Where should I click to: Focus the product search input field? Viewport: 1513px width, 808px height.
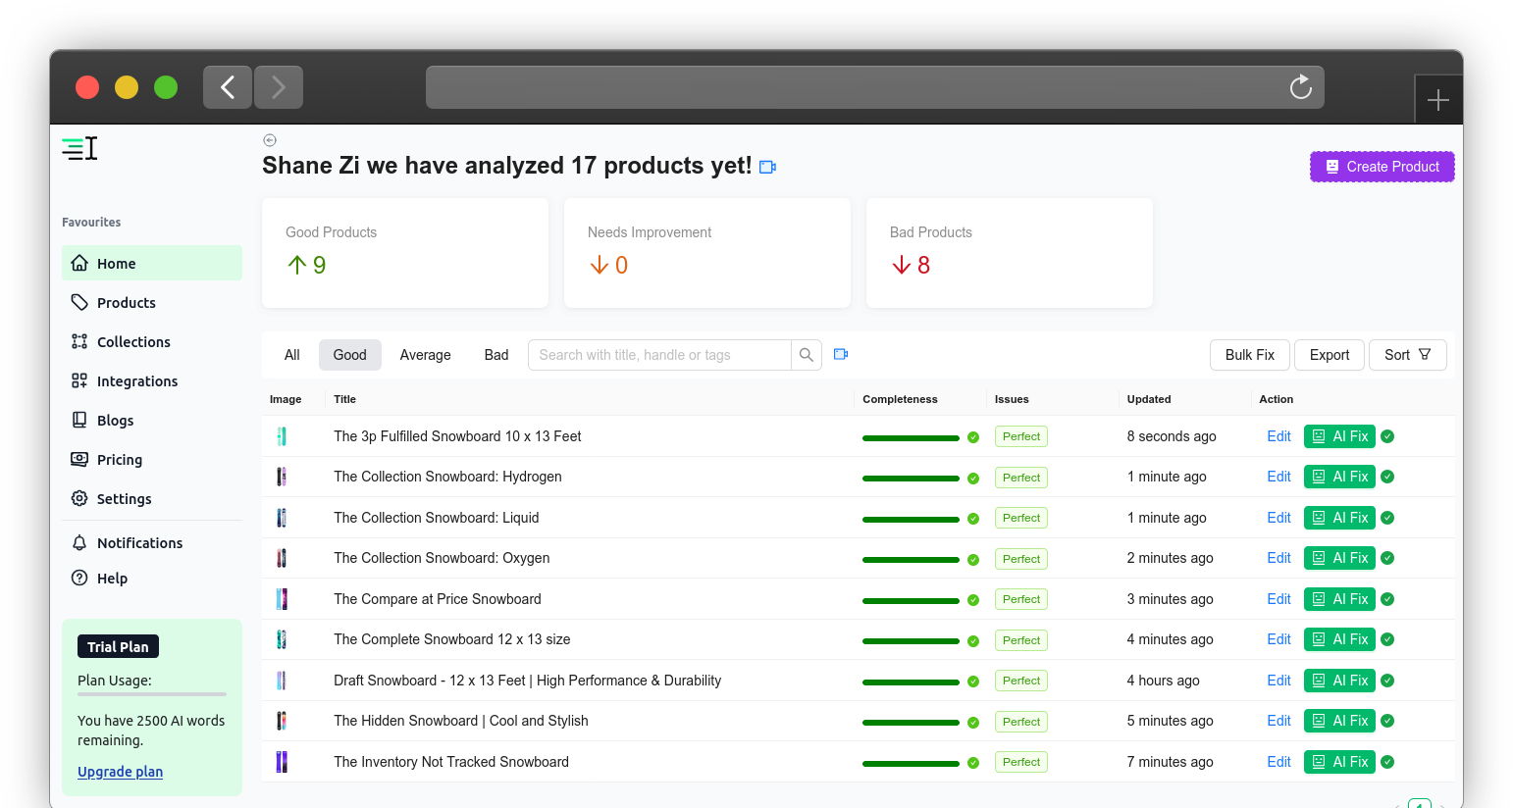tap(659, 355)
